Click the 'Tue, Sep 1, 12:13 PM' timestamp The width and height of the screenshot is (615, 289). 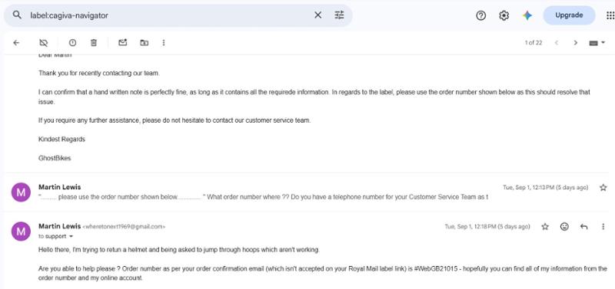click(x=546, y=188)
